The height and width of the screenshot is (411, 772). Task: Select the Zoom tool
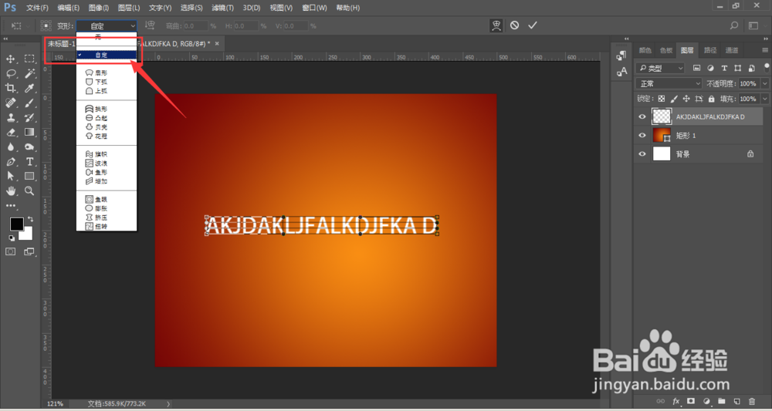click(x=29, y=190)
